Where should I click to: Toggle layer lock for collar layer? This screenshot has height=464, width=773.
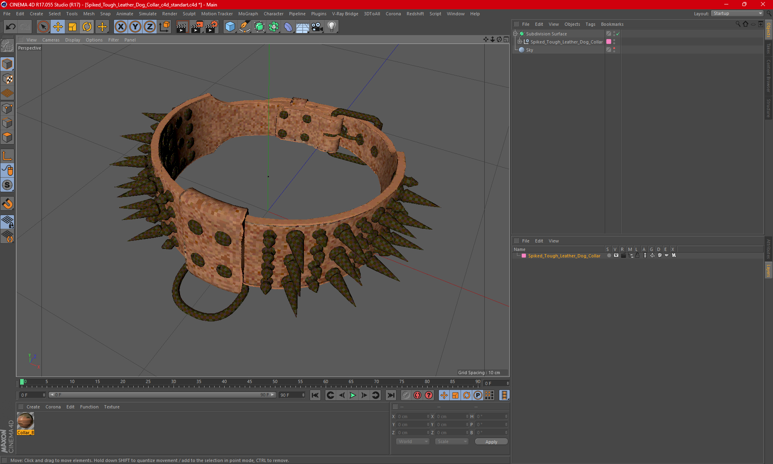click(x=637, y=255)
